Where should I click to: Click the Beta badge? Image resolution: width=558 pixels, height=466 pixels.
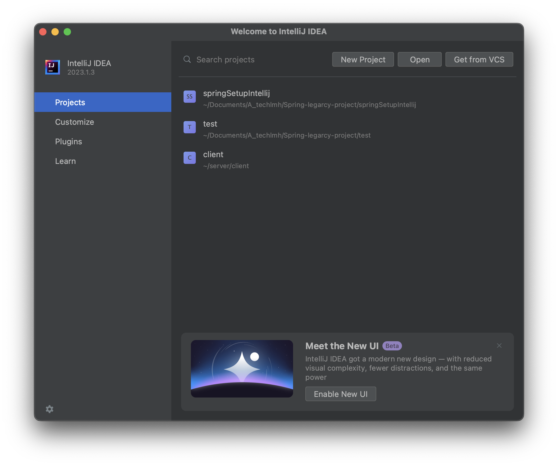click(x=392, y=346)
